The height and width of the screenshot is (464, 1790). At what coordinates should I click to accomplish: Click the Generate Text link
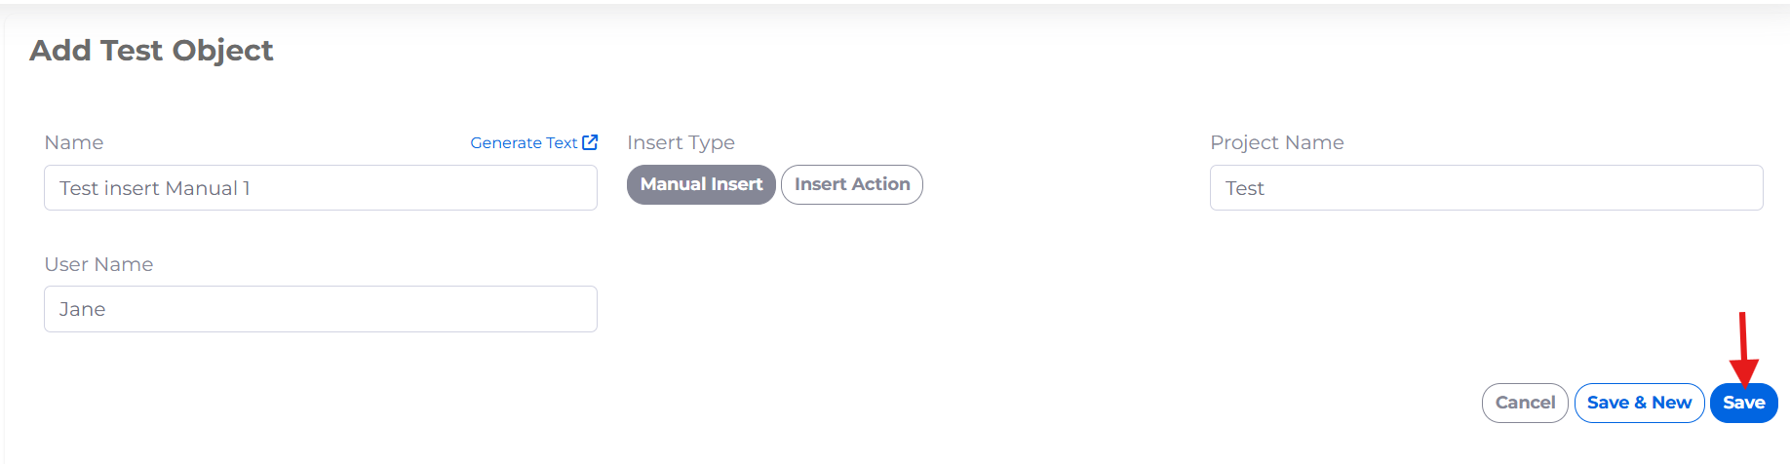click(x=524, y=143)
